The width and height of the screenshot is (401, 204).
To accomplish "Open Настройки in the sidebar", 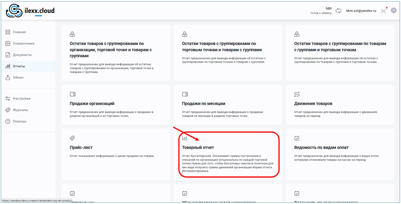I will pyautogui.click(x=21, y=98).
